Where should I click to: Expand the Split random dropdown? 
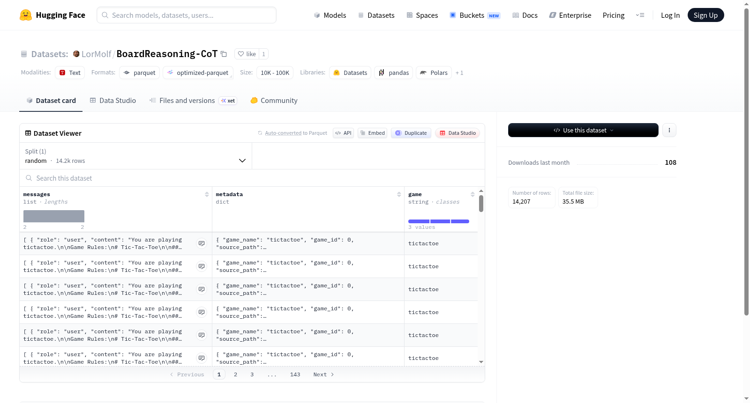click(136, 156)
